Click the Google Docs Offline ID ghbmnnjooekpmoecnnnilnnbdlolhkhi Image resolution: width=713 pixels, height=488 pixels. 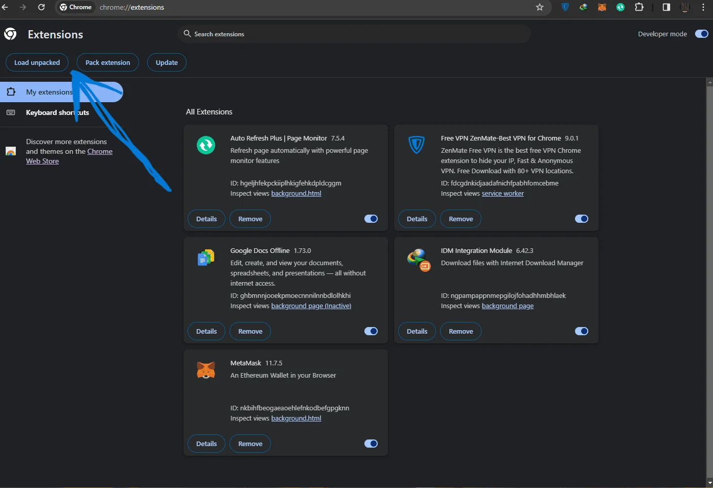point(290,295)
